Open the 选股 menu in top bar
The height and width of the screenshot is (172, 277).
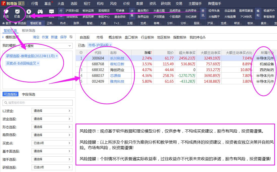click(x=74, y=4)
